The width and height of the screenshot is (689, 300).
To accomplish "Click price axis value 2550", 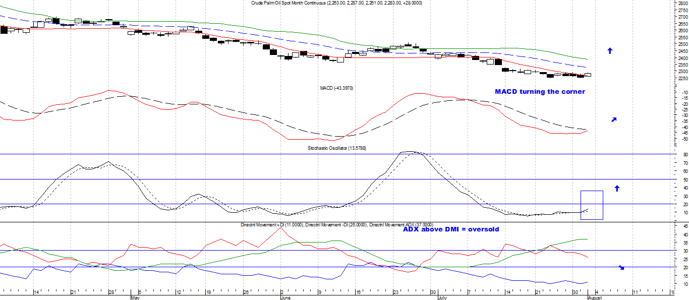I will tap(682, 37).
